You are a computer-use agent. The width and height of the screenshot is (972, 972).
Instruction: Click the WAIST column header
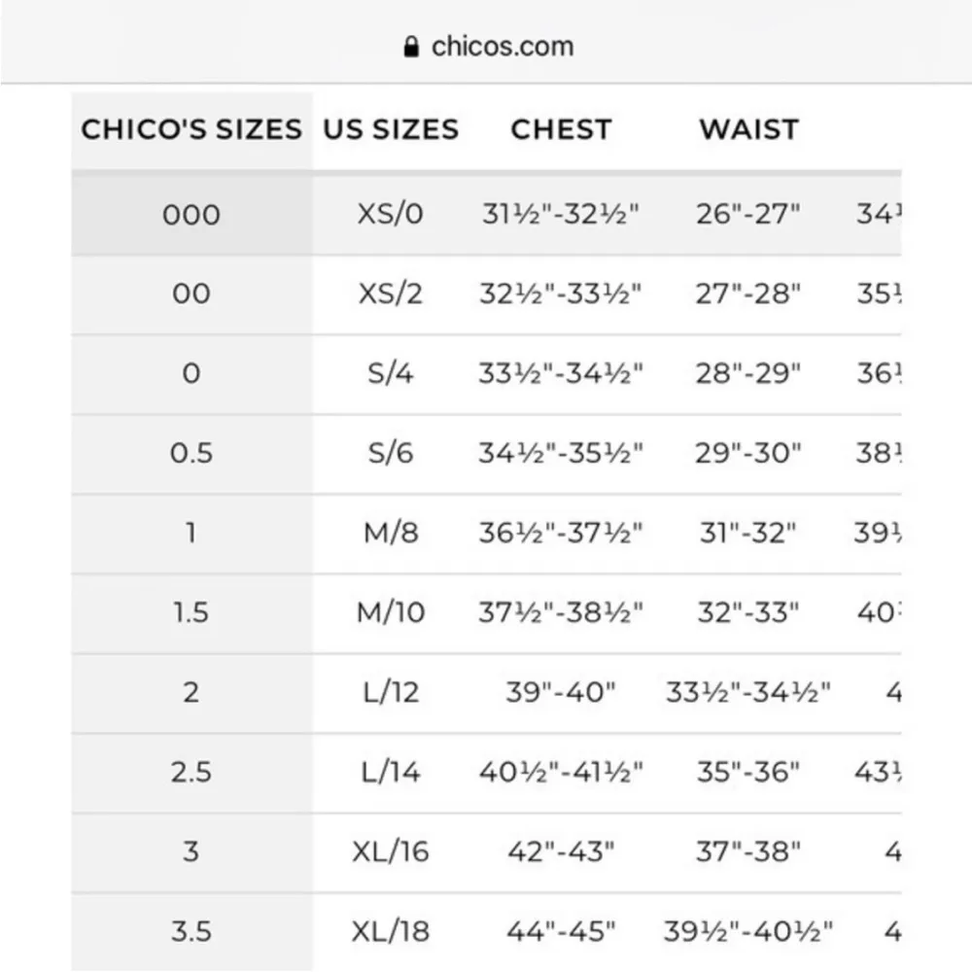[748, 129]
